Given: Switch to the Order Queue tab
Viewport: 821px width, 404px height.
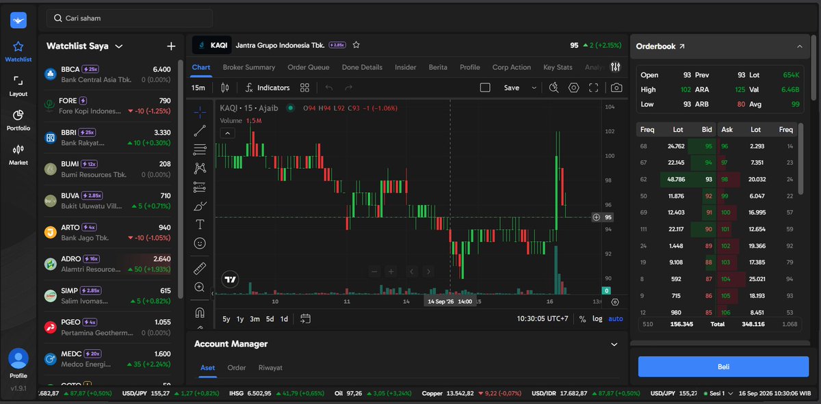Looking at the screenshot, I should click(x=309, y=67).
